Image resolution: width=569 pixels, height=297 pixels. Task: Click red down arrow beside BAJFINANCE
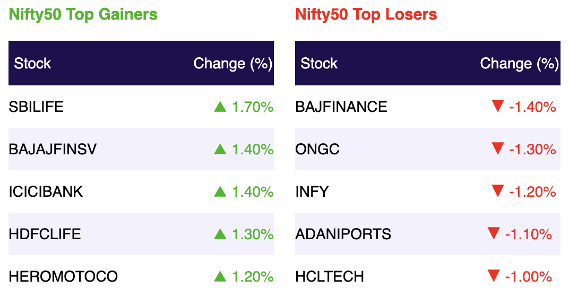coord(497,106)
